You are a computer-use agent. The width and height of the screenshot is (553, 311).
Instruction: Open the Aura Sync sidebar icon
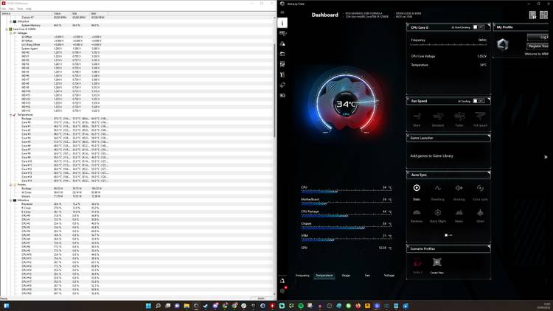(x=282, y=43)
